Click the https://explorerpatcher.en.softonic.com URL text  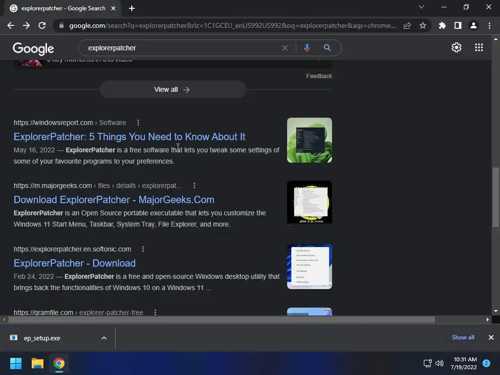pos(72,249)
